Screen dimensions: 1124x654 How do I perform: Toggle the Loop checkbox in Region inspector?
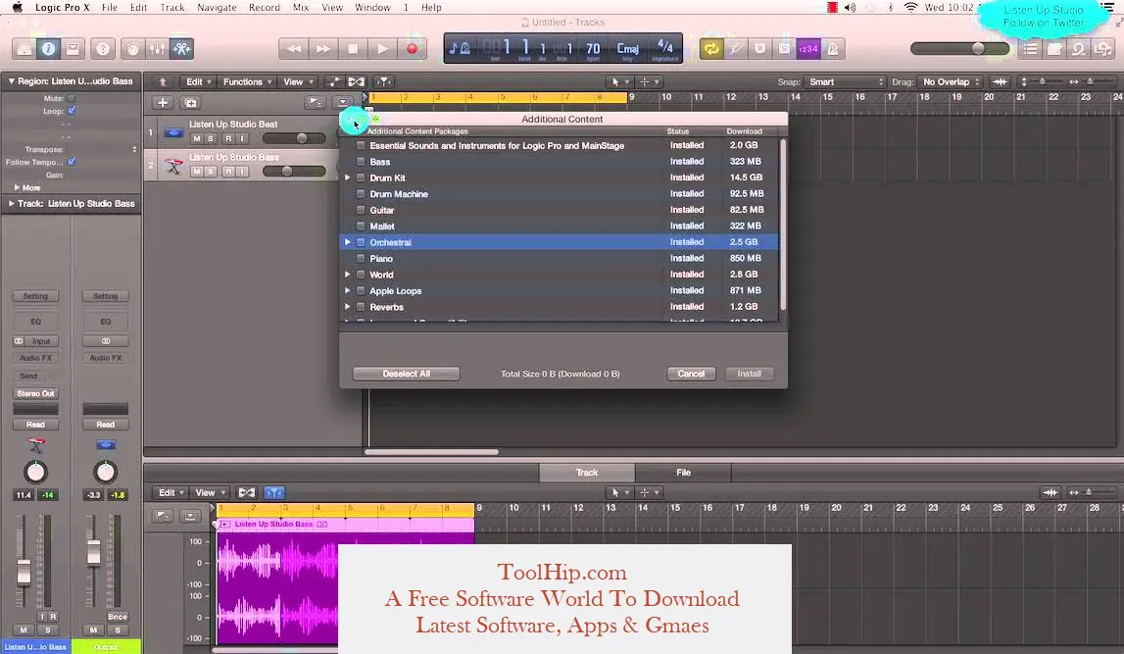pos(72,111)
